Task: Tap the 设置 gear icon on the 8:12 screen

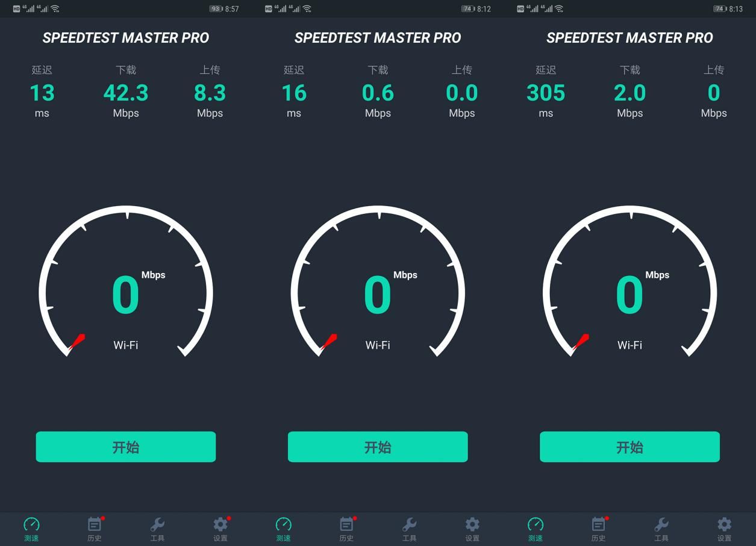Action: pos(472,524)
